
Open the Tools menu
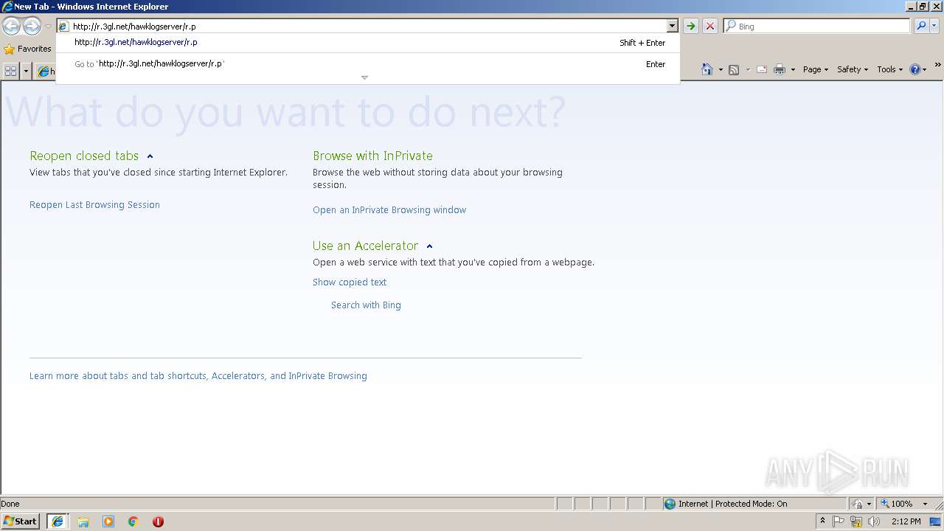[889, 69]
